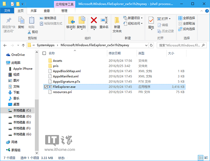Click the Forward navigation arrow

pos(12,46)
